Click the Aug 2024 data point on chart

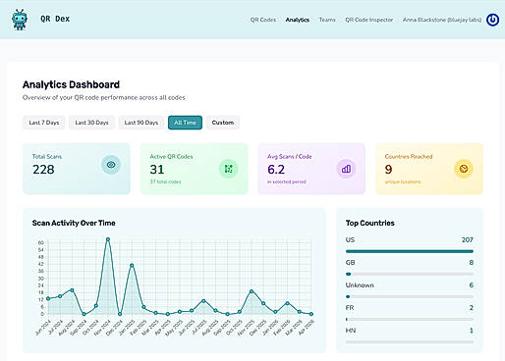(x=72, y=290)
